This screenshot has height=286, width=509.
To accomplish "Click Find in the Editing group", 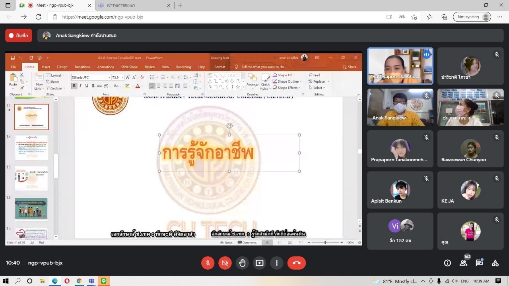I will click(x=314, y=75).
